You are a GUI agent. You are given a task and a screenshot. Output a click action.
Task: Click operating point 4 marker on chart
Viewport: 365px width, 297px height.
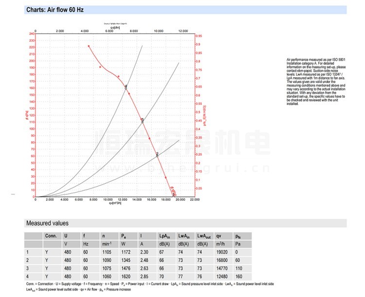click(x=126, y=87)
